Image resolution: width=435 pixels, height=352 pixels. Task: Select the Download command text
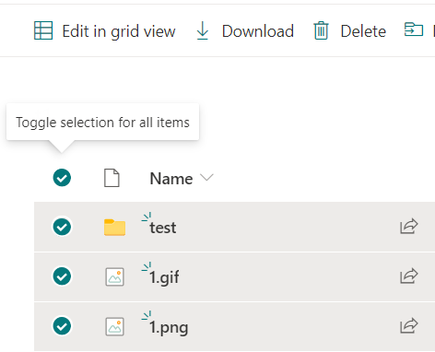(x=258, y=31)
